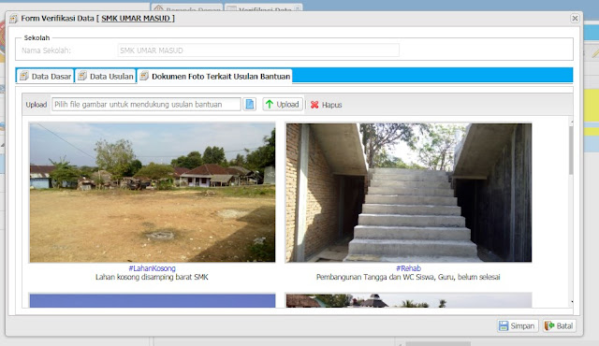Image resolution: width=599 pixels, height=346 pixels.
Task: Click the 'Nama Sekolah:' label
Action: coord(46,50)
